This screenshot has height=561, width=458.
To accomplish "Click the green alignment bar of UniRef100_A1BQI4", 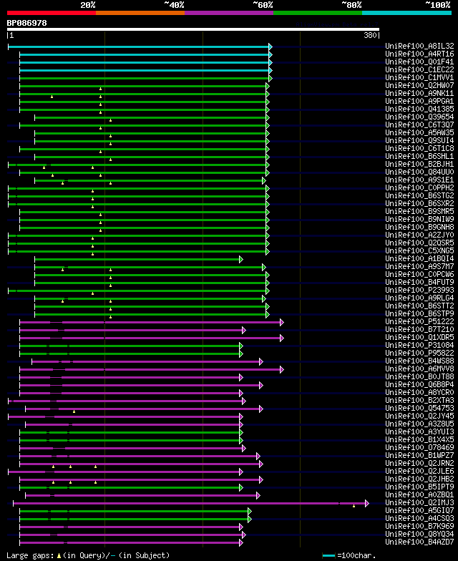I will [x=137, y=259].
